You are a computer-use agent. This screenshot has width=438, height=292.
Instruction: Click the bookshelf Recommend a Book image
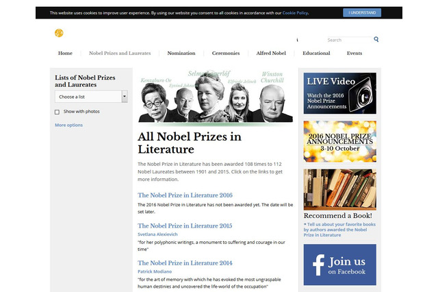point(339,190)
